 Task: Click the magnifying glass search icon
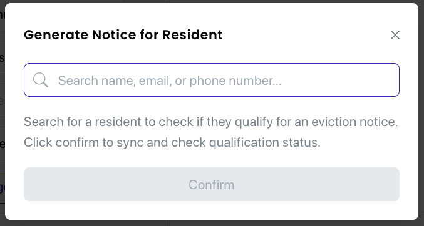click(x=41, y=80)
